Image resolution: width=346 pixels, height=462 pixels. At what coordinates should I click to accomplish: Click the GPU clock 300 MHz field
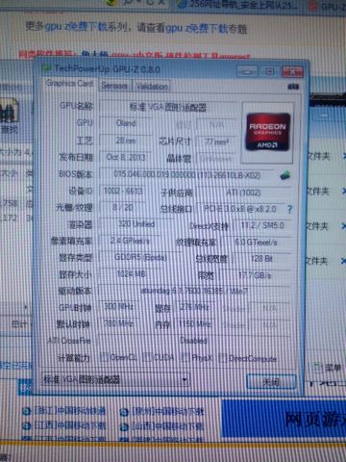(118, 307)
